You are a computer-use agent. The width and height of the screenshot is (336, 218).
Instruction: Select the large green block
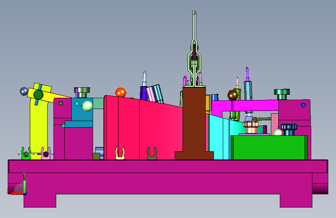pyautogui.click(x=269, y=148)
